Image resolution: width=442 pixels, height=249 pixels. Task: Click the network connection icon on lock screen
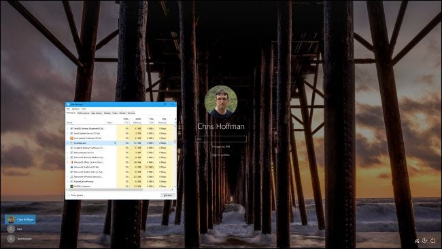[x=417, y=241]
